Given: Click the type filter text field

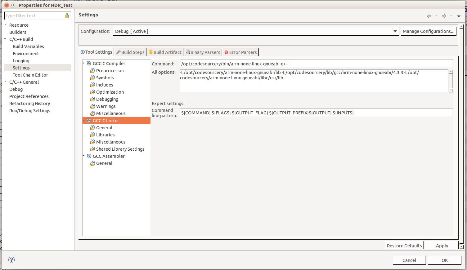Looking at the screenshot, I should (x=34, y=15).
